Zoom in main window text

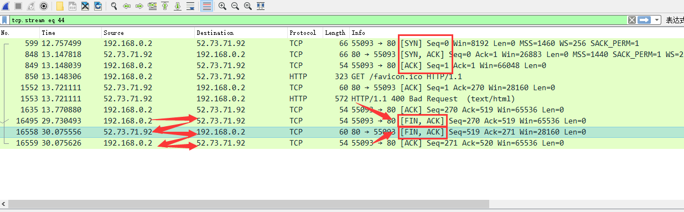tap(222, 6)
